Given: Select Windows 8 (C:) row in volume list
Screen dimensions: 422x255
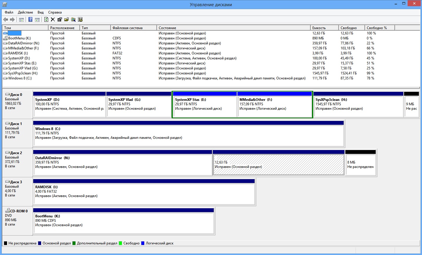Looking at the screenshot, I should coord(20,78).
